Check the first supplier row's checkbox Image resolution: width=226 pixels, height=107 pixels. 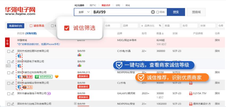point(9,51)
